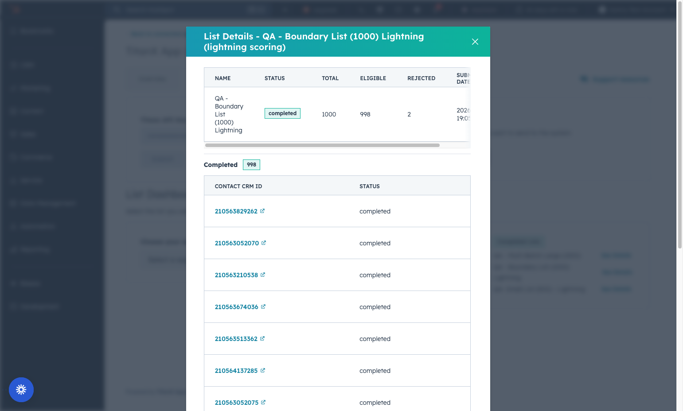Viewport: 683px width, 411px height.
Task: Open contact ID 210563829262 link
Action: click(x=236, y=211)
